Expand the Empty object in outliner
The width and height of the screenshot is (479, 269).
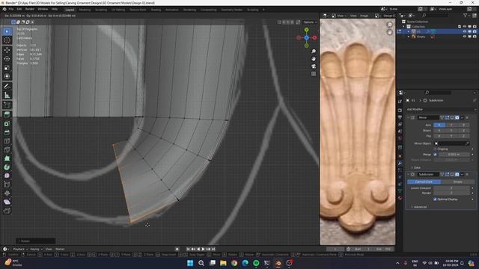click(x=409, y=37)
